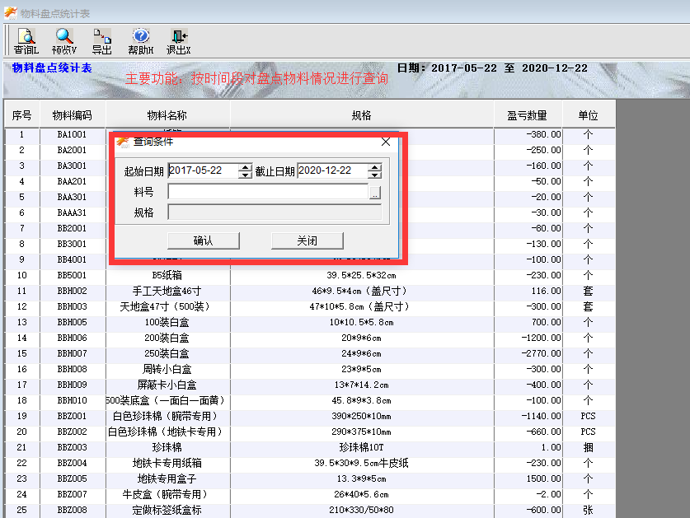
Task: Click the B5纸箱 material name cell
Action: [x=167, y=275]
